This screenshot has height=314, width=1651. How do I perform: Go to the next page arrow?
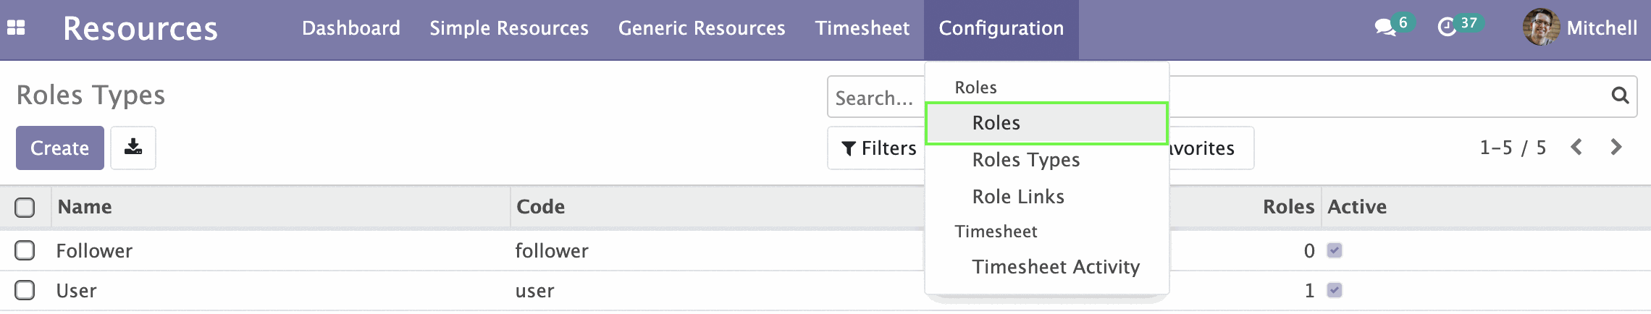[1616, 148]
